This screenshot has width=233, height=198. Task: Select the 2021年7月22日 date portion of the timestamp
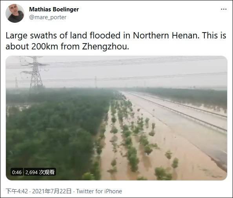(52, 191)
